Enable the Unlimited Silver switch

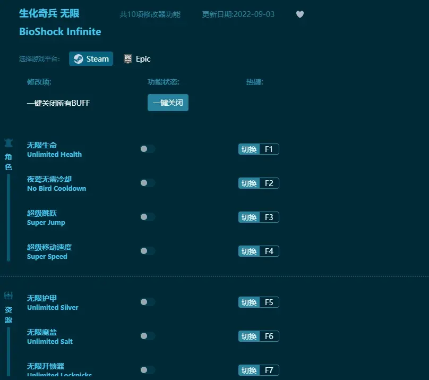(148, 302)
